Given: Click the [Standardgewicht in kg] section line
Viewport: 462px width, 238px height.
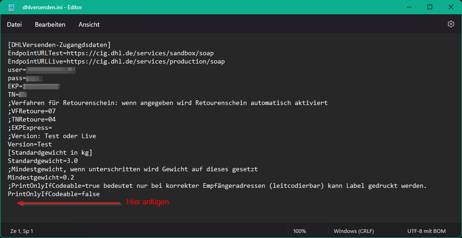Looking at the screenshot, I should click(50, 153).
